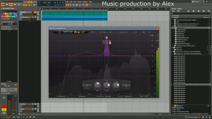This screenshot has height=119, width=212.
Task: Open the Options menu
Action: tap(85, 2)
